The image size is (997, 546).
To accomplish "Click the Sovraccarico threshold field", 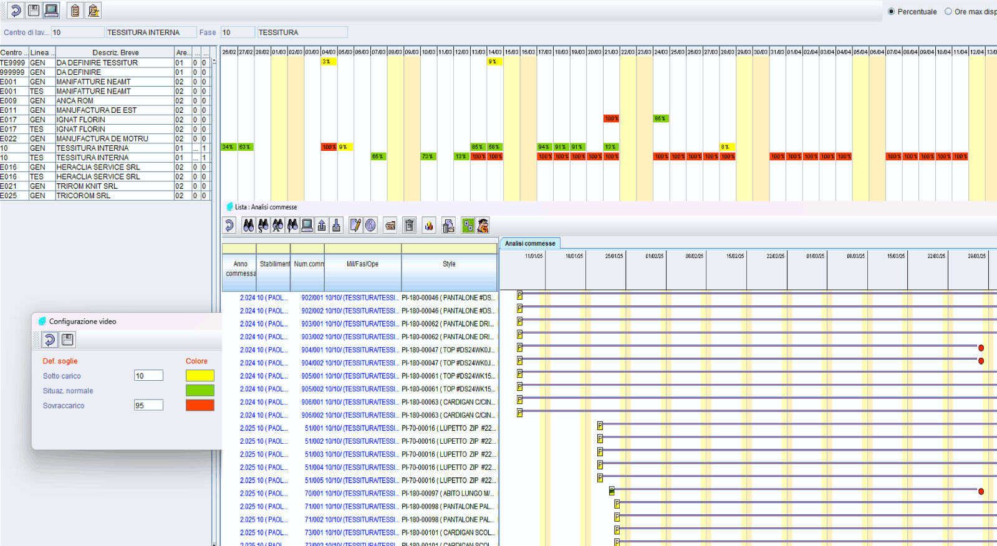I will (148, 405).
